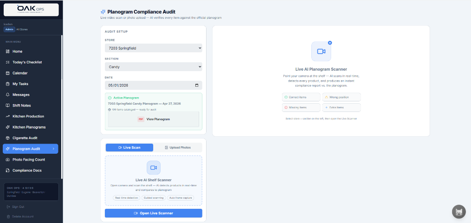
Task: Click the Correct items legend chip
Action: coord(301,97)
